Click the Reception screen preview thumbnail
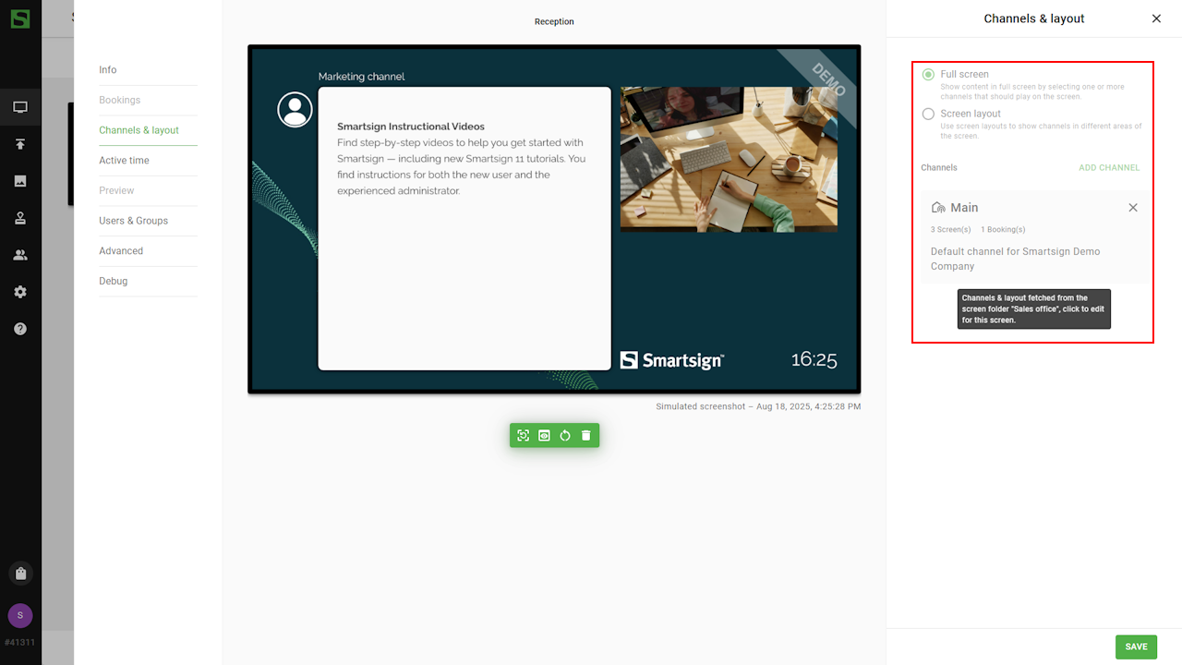1182x665 pixels. [554, 220]
